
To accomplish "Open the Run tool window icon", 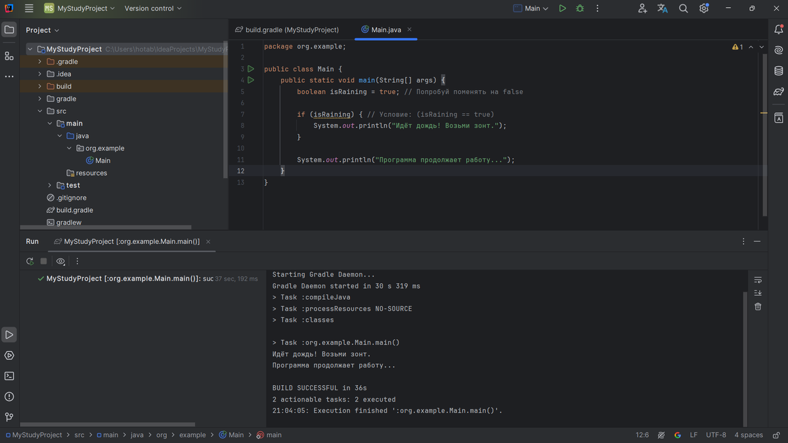I will [x=9, y=335].
